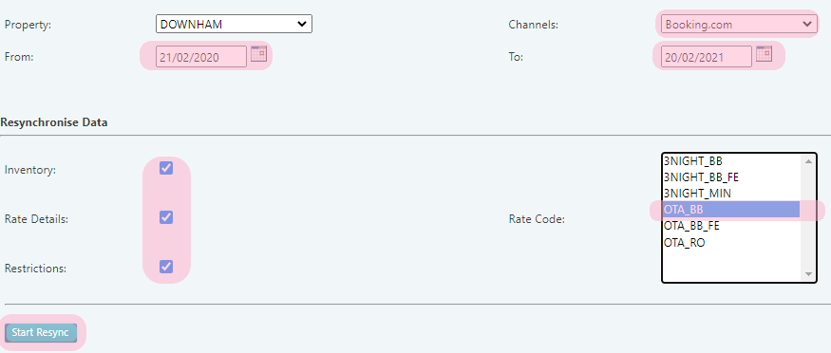Expand the Property dropdown showing DOWNHAM
This screenshot has height=353, width=831.
(x=234, y=24)
